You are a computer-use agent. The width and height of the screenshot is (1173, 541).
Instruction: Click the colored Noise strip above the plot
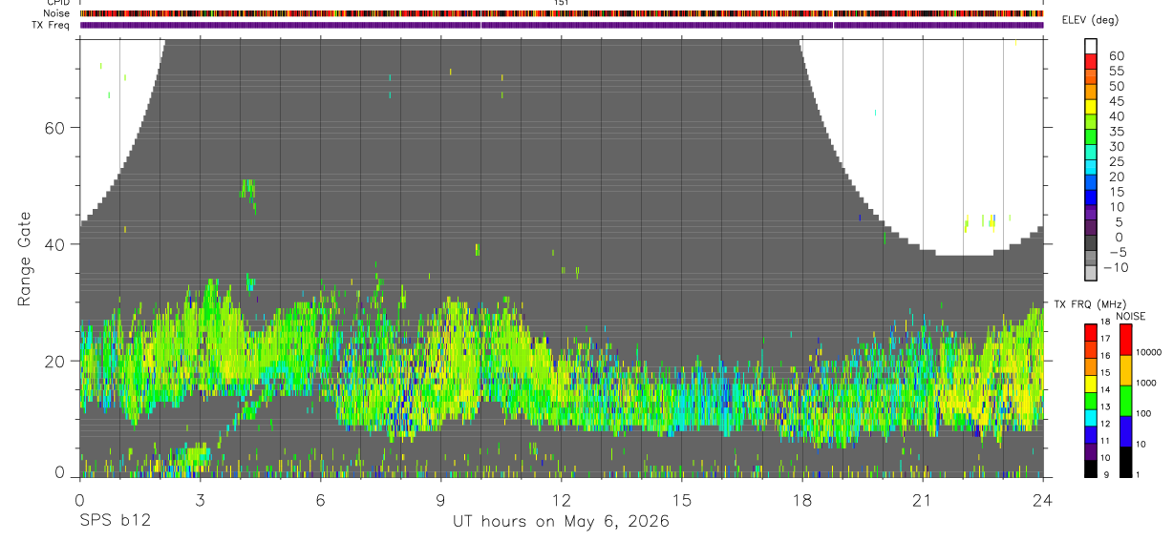[562, 13]
